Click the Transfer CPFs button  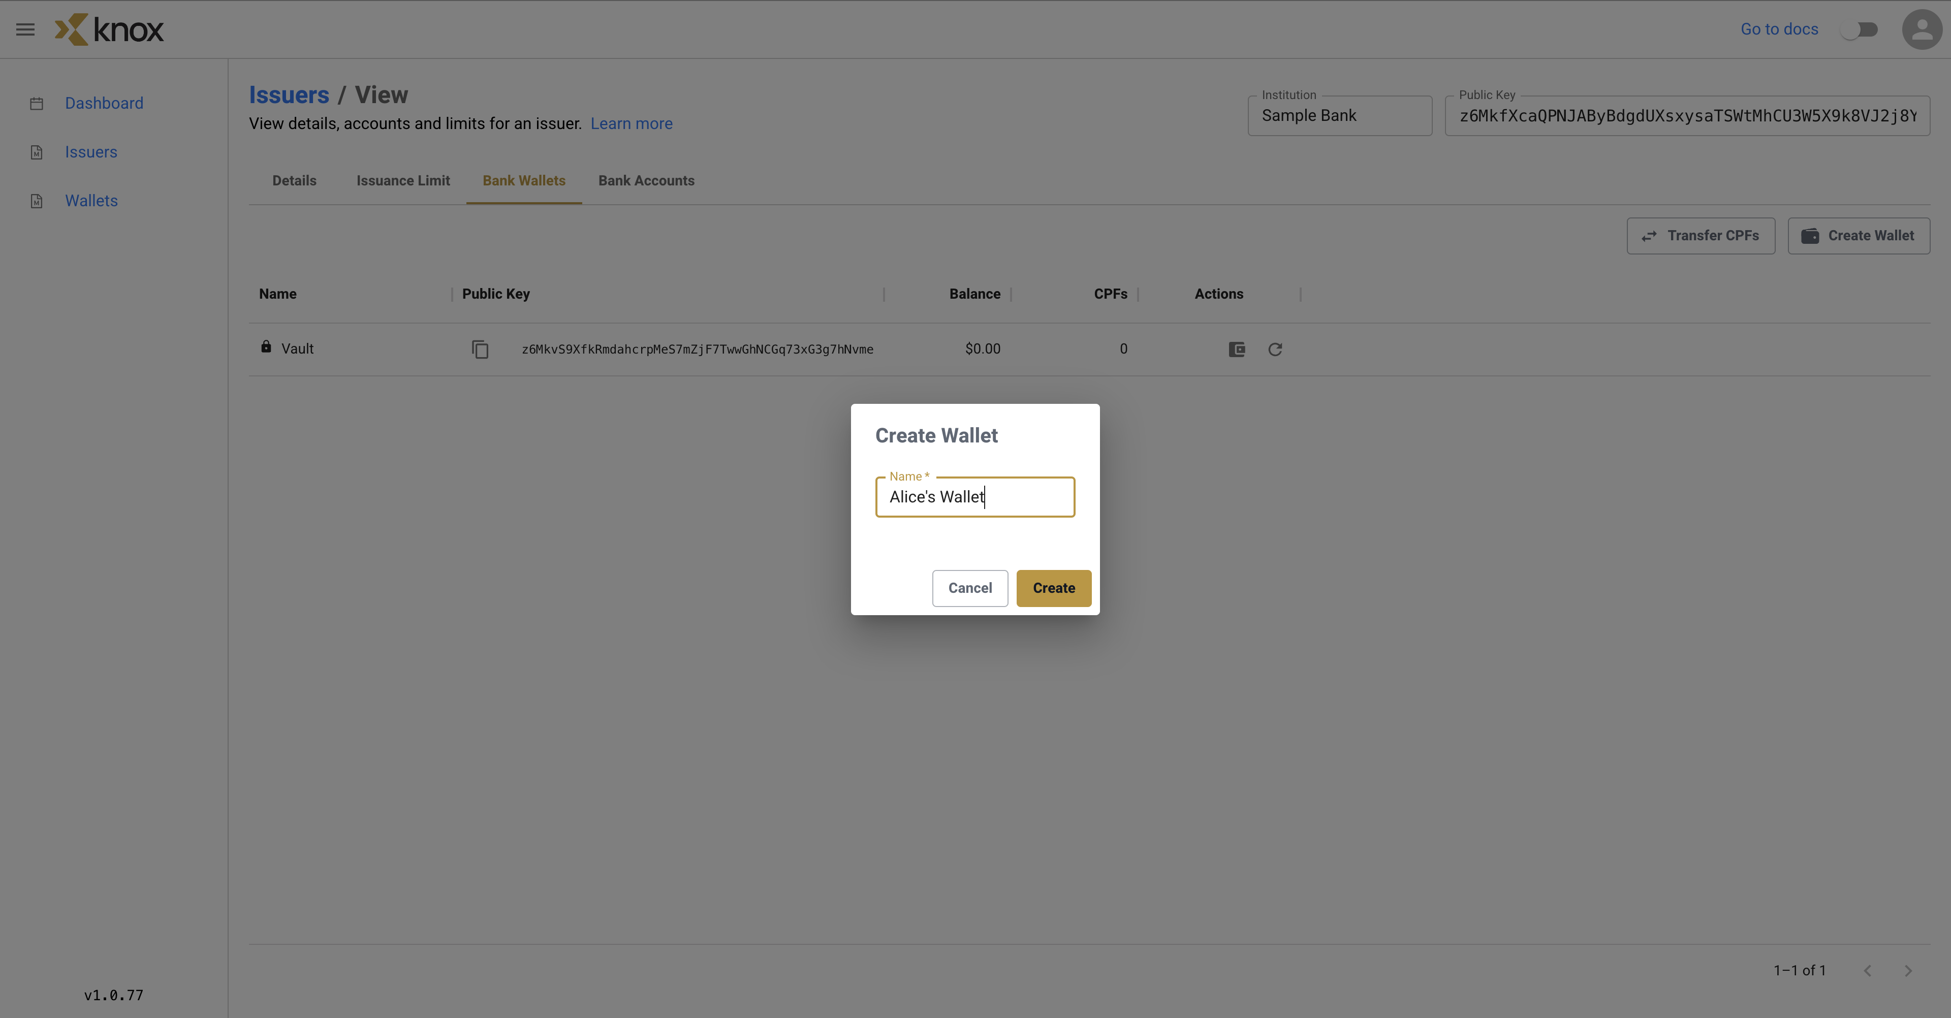coord(1701,236)
